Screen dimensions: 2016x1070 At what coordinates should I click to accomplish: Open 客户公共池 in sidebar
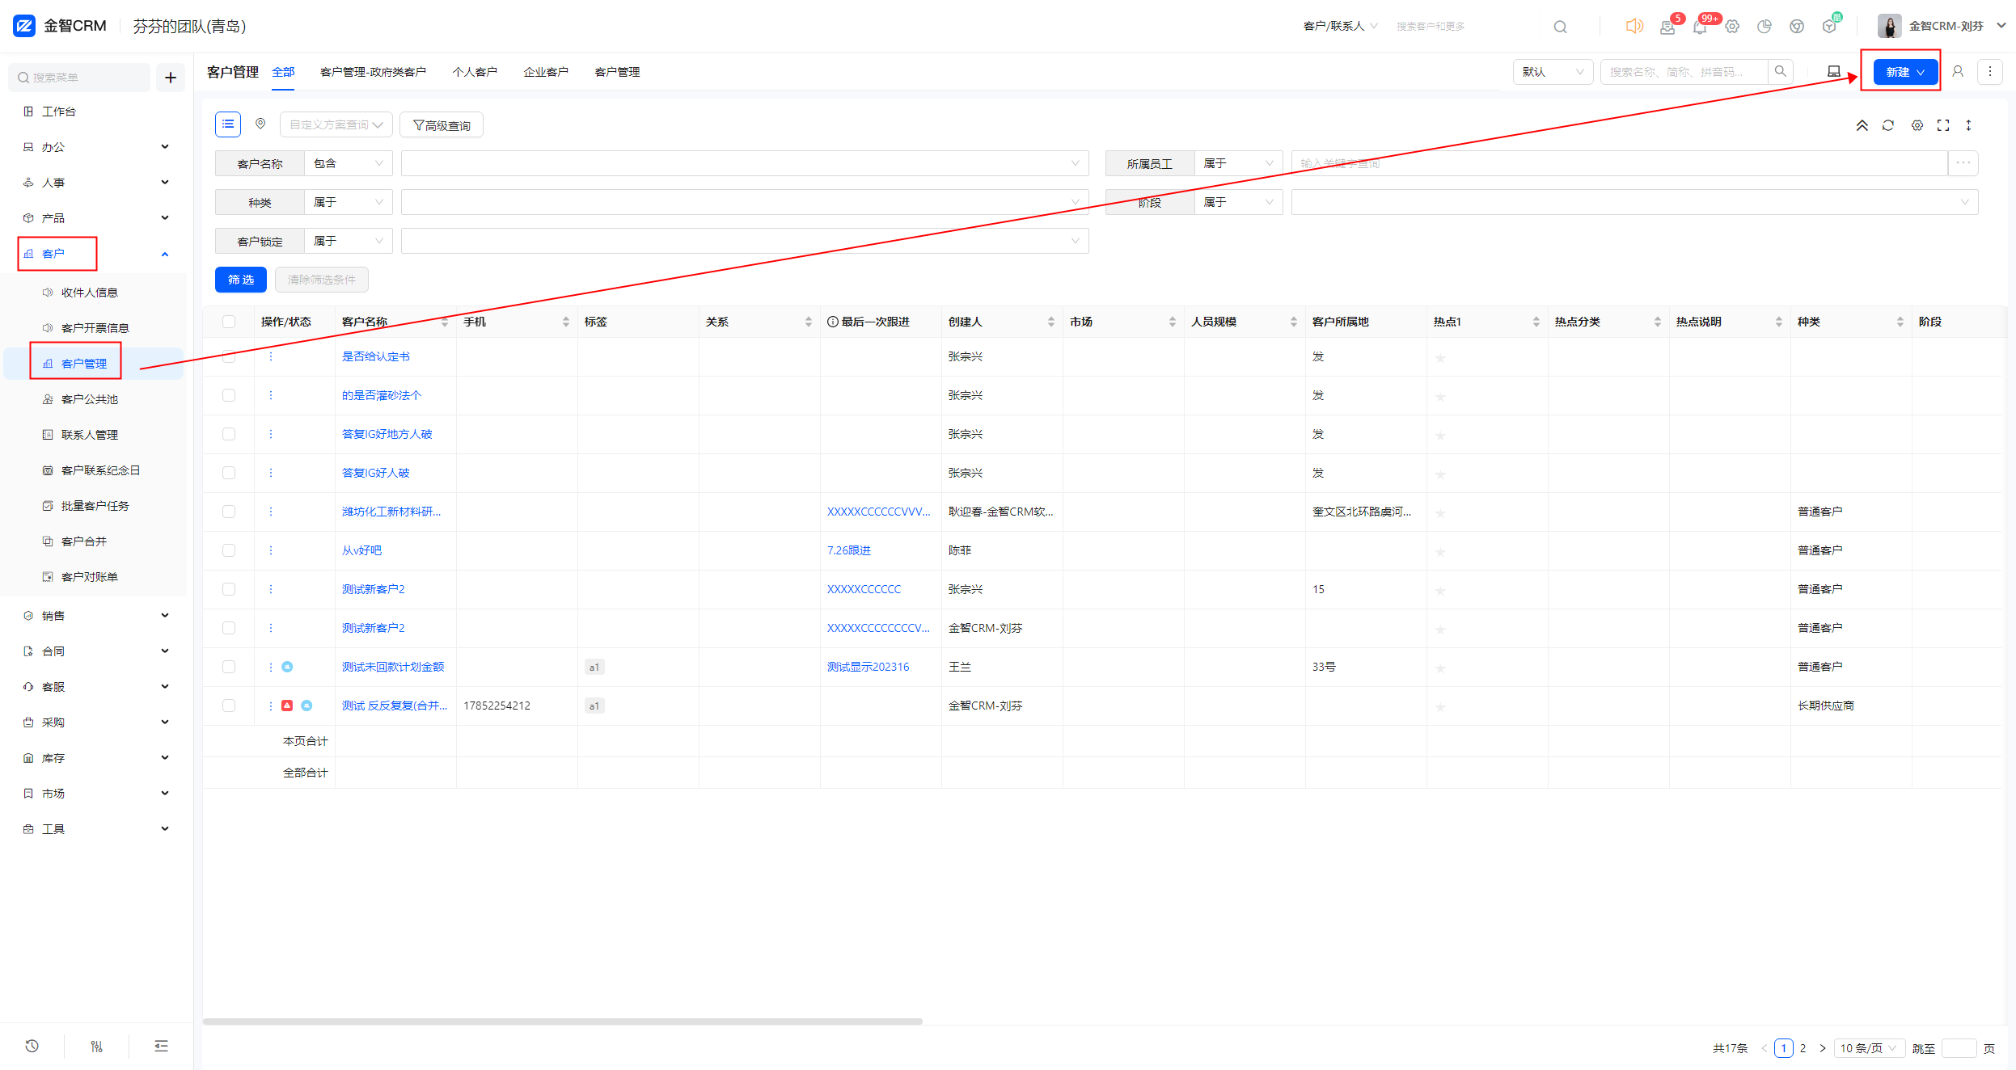(89, 399)
